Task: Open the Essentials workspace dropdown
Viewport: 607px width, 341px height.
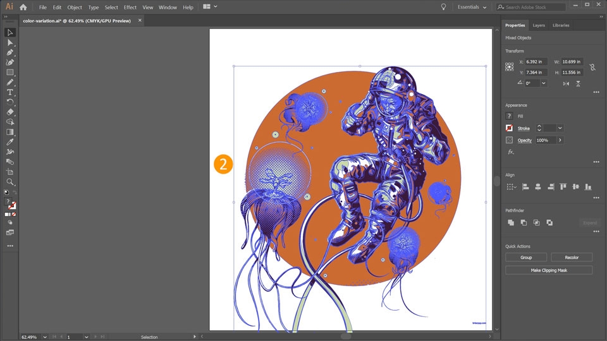Action: 472,7
